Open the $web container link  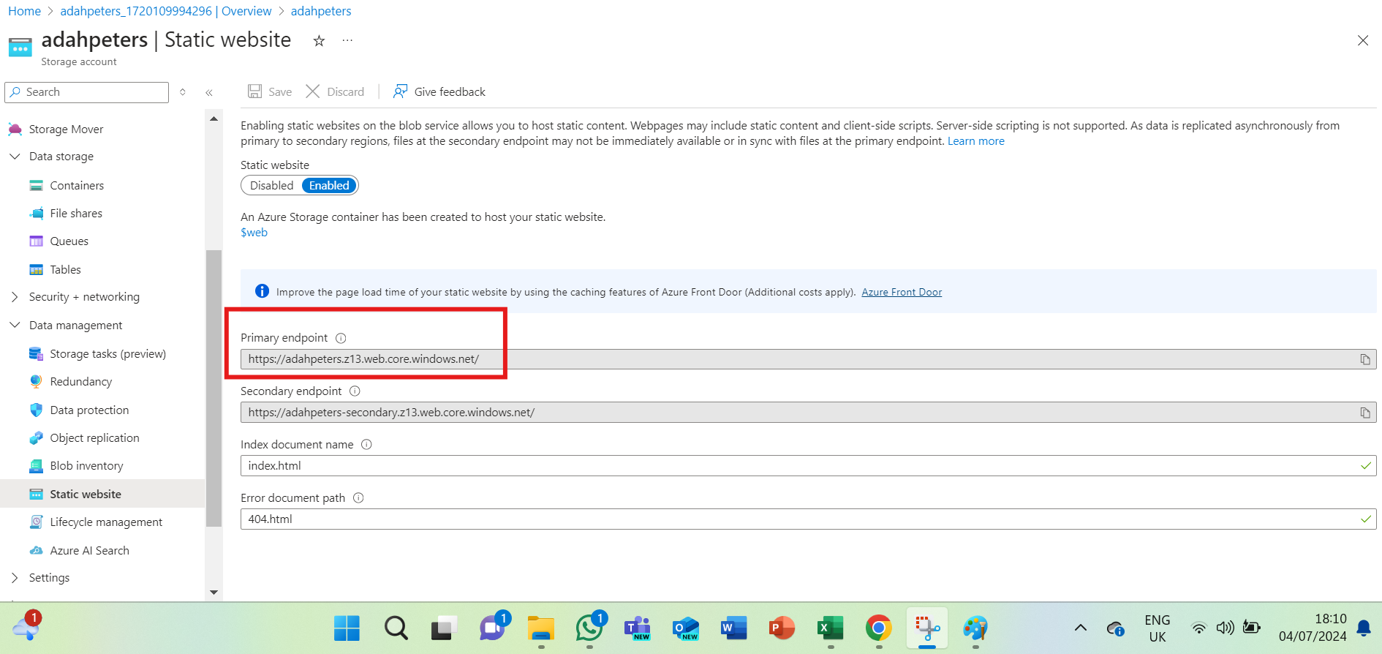(x=254, y=233)
